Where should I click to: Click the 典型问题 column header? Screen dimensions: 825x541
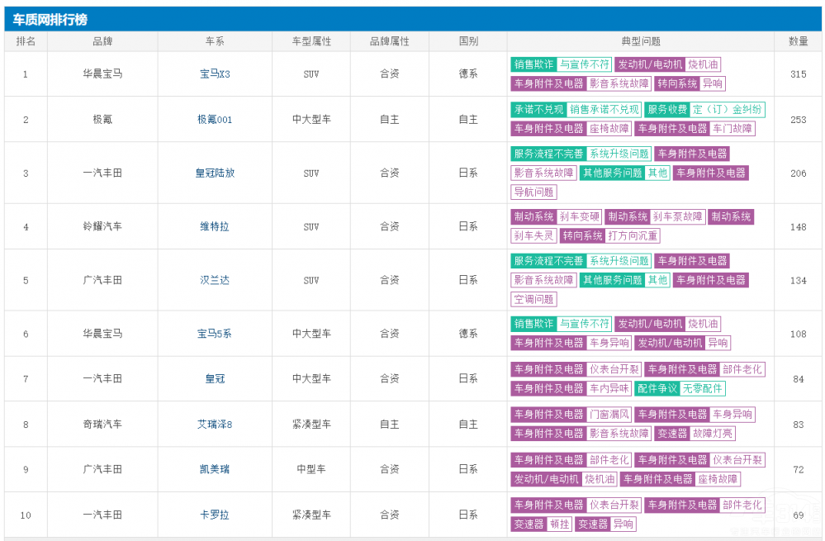(641, 41)
